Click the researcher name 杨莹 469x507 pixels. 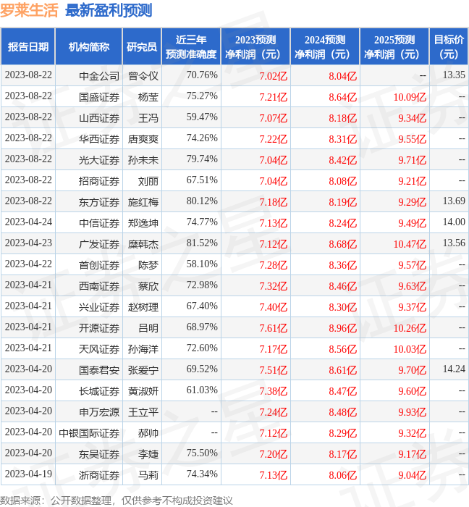(x=148, y=97)
